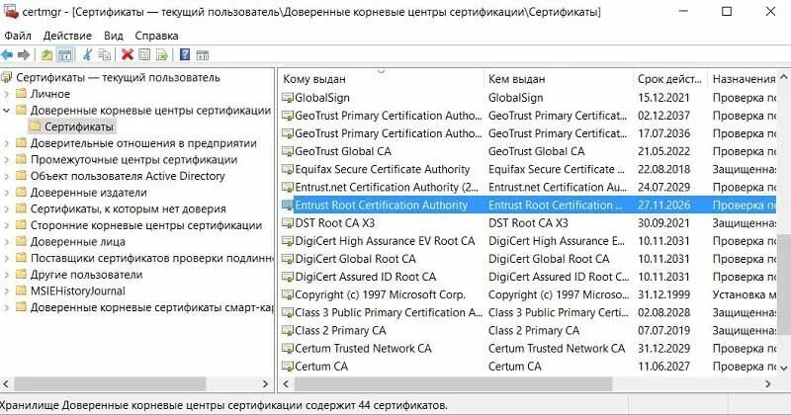The height and width of the screenshot is (415, 791).
Task: Click the expiry date 02.08.2028
Action: (x=663, y=312)
